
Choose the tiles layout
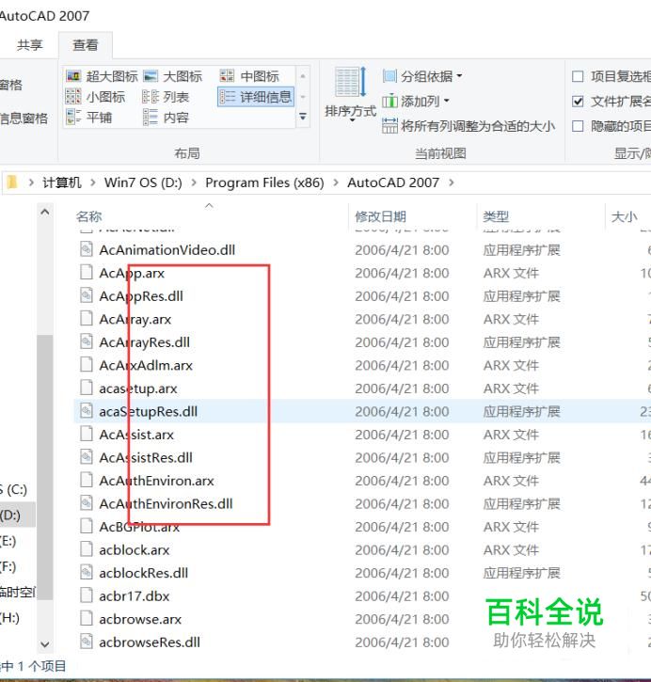pos(88,117)
